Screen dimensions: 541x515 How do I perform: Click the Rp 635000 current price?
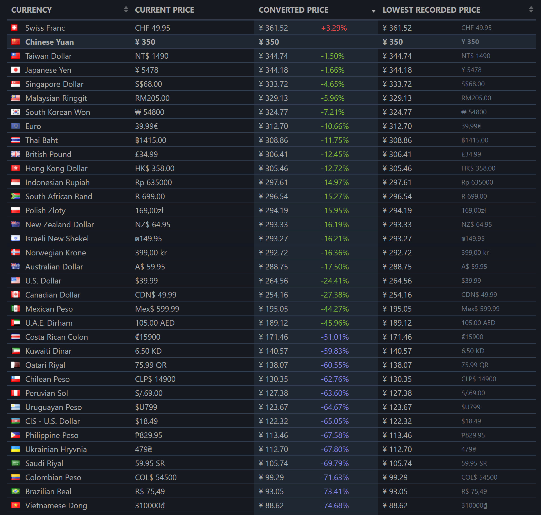pyautogui.click(x=153, y=182)
